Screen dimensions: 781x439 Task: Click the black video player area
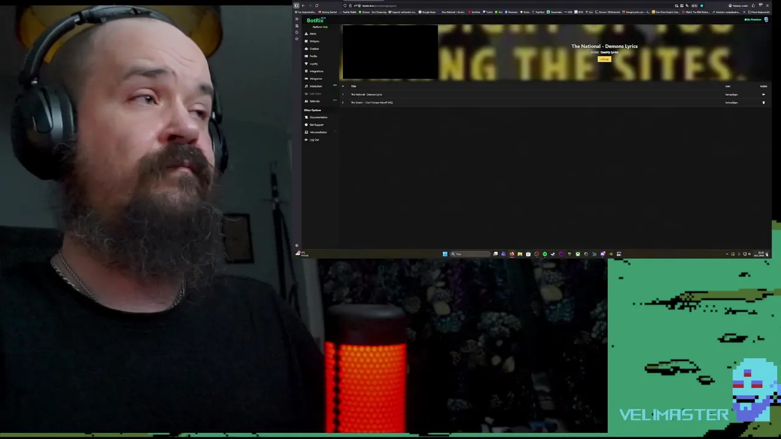point(390,52)
